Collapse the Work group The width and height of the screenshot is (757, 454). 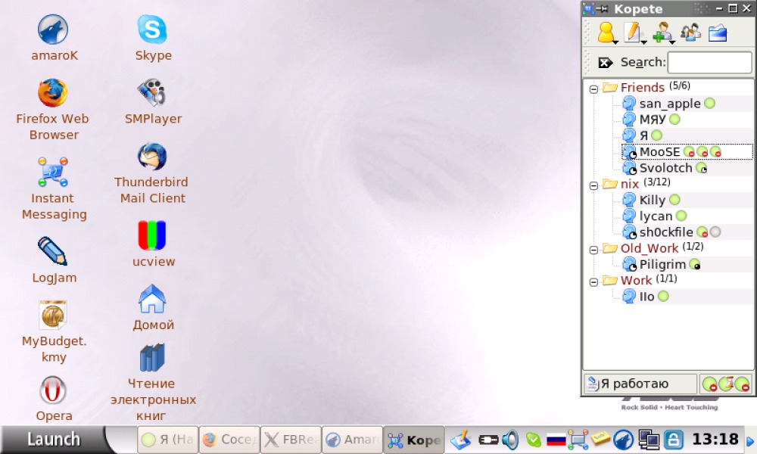point(593,281)
